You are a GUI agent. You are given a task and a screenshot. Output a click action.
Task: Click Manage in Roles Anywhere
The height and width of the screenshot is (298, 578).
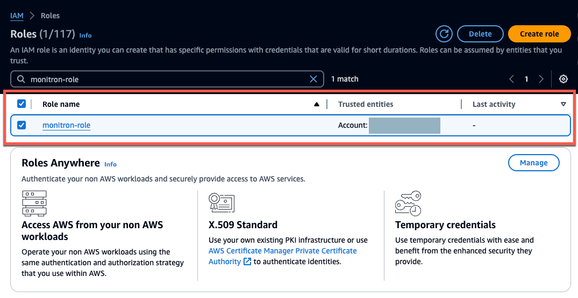(x=534, y=163)
